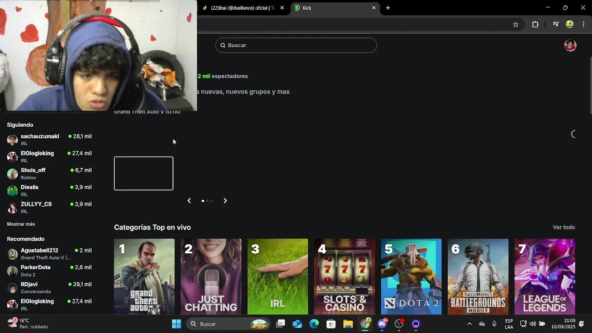Open Shuls_off Roblox channel
The image size is (592, 333).
(49, 173)
